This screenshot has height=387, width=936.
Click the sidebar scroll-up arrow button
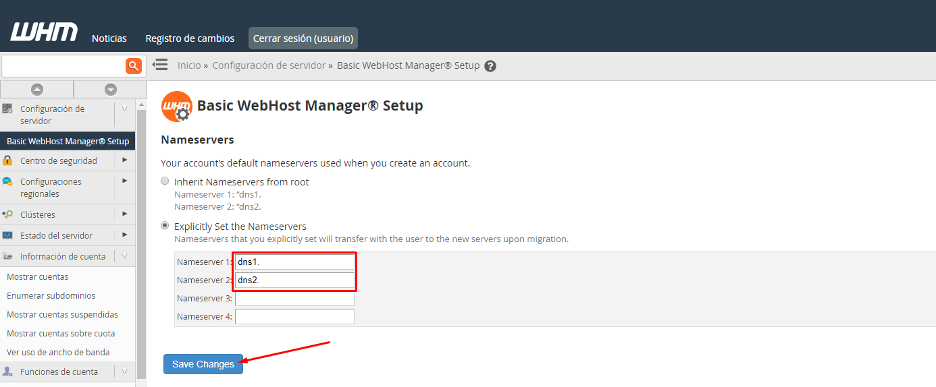tap(36, 89)
